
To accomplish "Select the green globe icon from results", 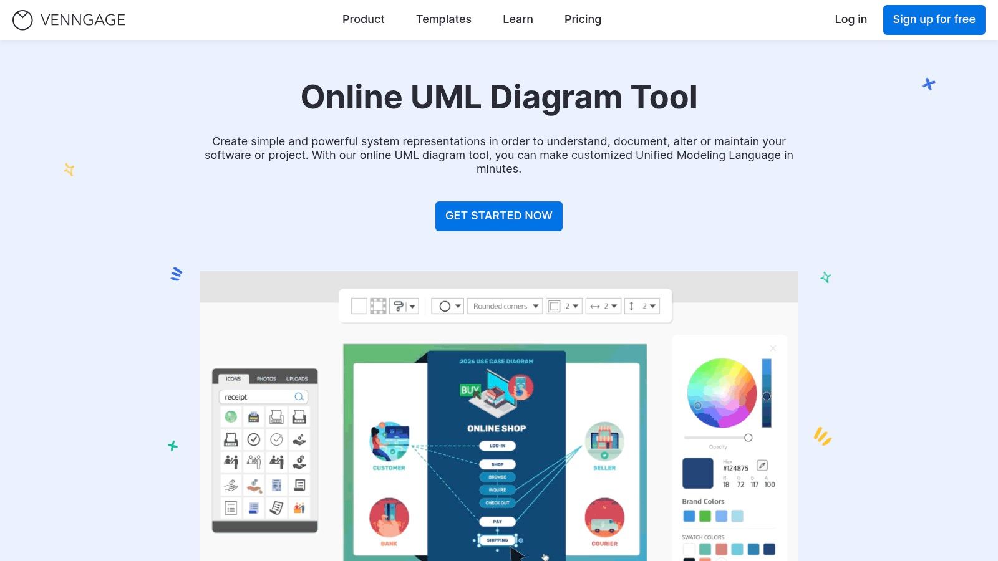I will coord(231,417).
